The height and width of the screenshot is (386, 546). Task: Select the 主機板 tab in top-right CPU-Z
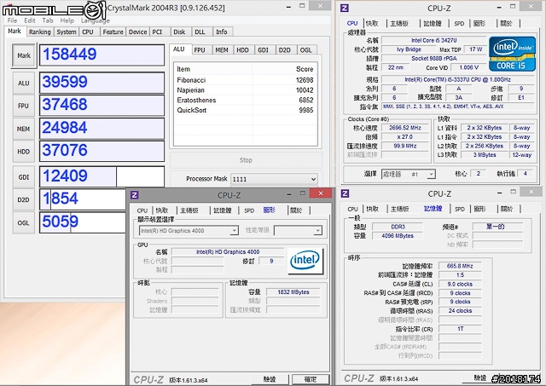tap(399, 23)
